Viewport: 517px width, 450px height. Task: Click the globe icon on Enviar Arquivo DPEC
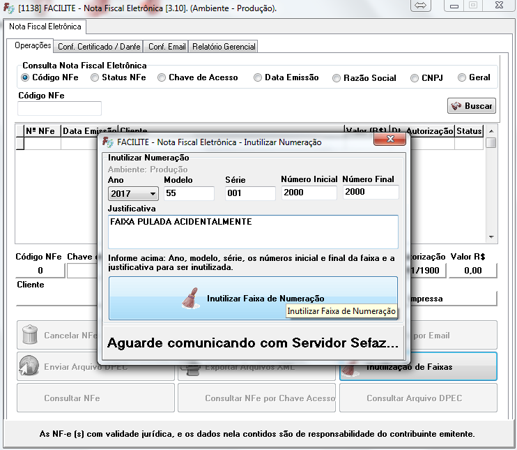tap(29, 366)
